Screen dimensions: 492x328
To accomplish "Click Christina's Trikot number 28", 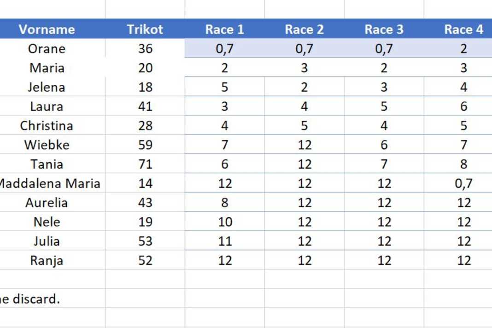I will point(145,126).
